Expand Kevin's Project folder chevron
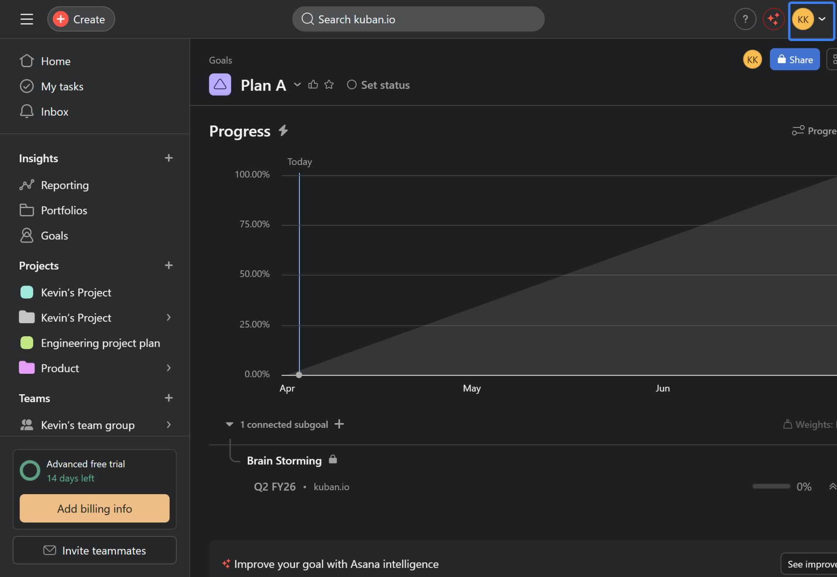 (x=169, y=318)
